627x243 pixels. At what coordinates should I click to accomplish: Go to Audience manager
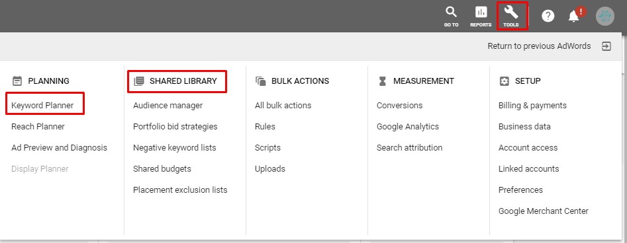click(168, 106)
